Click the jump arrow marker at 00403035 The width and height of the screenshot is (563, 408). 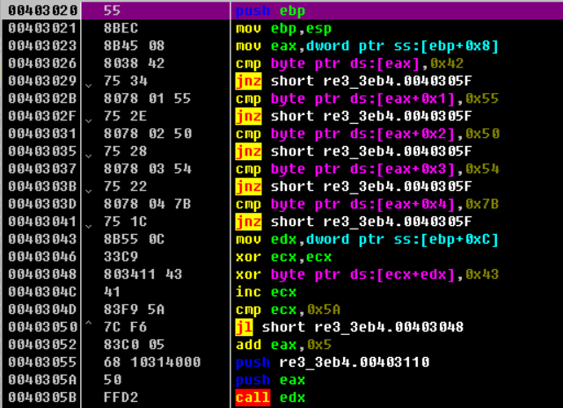[88, 156]
